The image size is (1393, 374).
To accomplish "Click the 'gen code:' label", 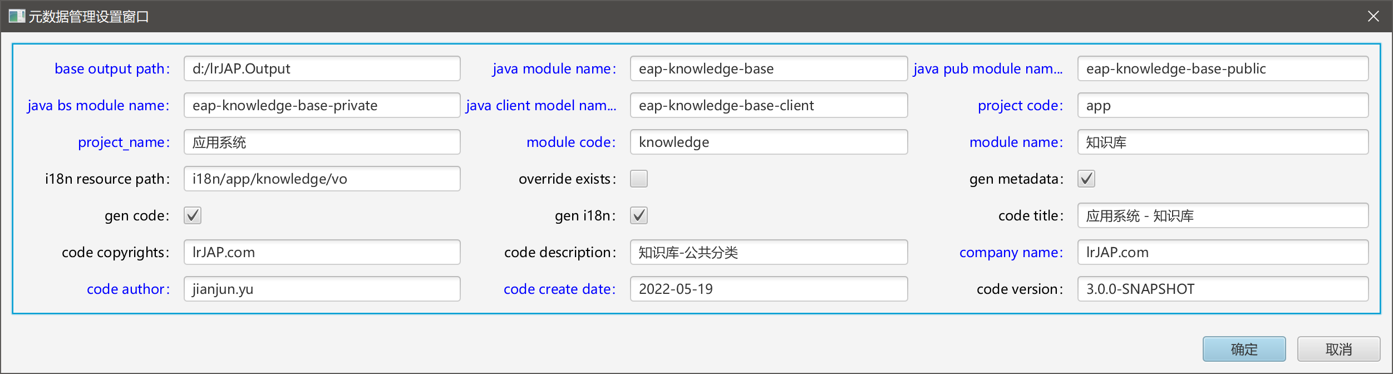I will pos(137,215).
